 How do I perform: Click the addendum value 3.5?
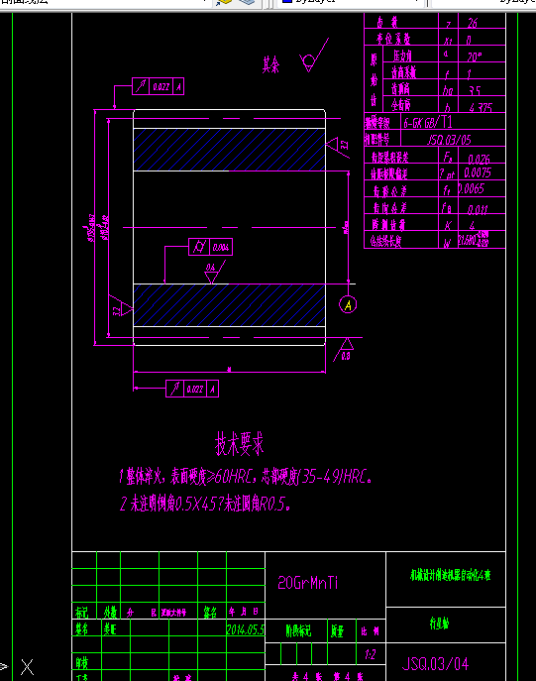[475, 91]
